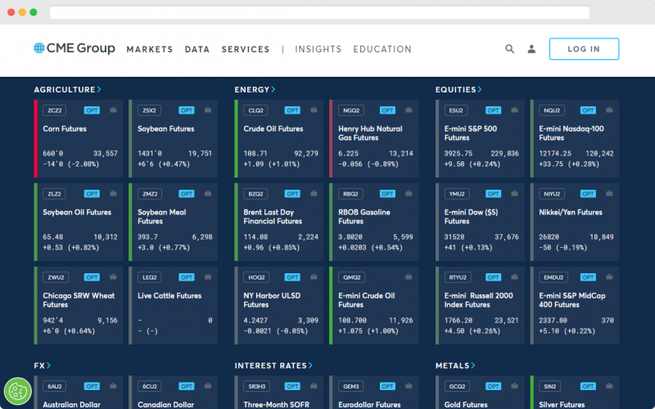The width and height of the screenshot is (655, 409).
Task: Add Crude Oil Futures via briefcase icon
Action: (x=314, y=110)
